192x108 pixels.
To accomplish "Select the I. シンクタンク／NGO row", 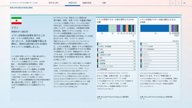I will tap(116, 66).
